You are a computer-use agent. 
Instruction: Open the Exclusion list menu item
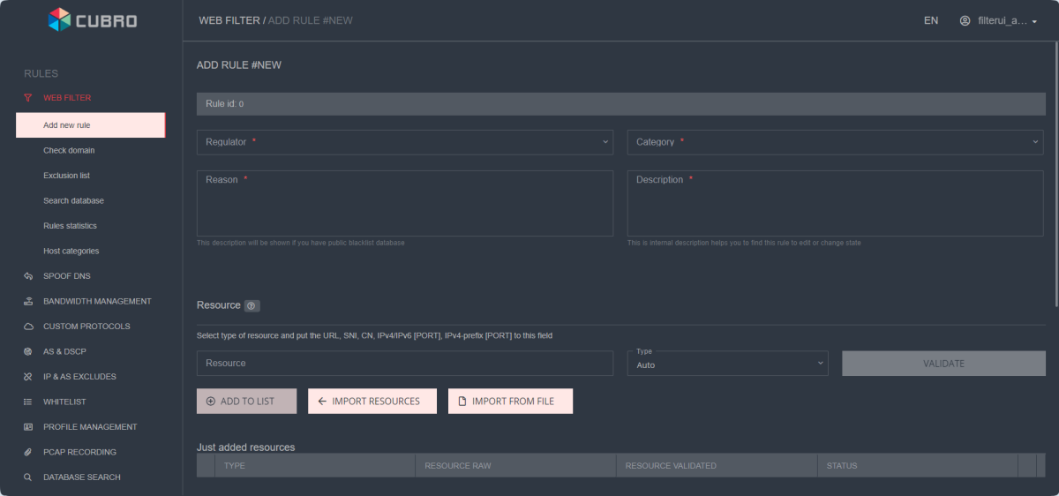(66, 176)
